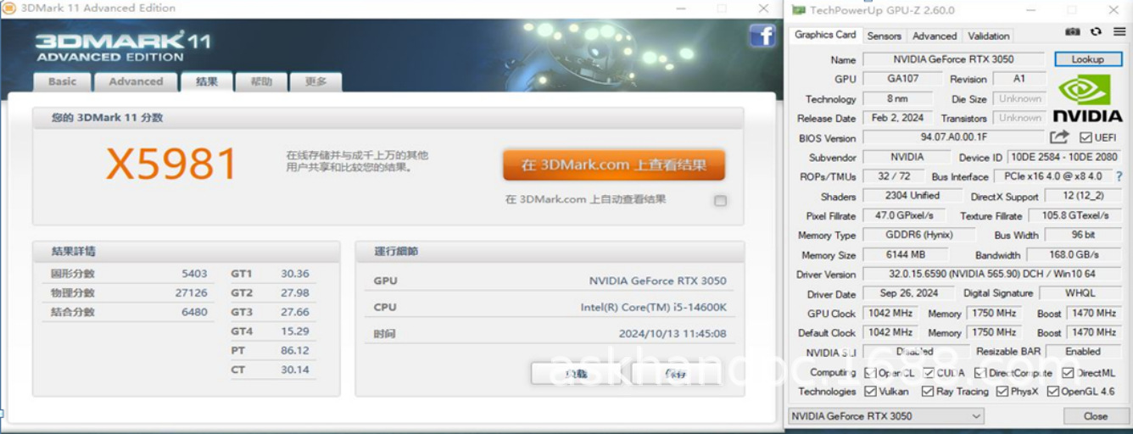Toggle the OpenGL 4.6 checkbox

point(1052,392)
